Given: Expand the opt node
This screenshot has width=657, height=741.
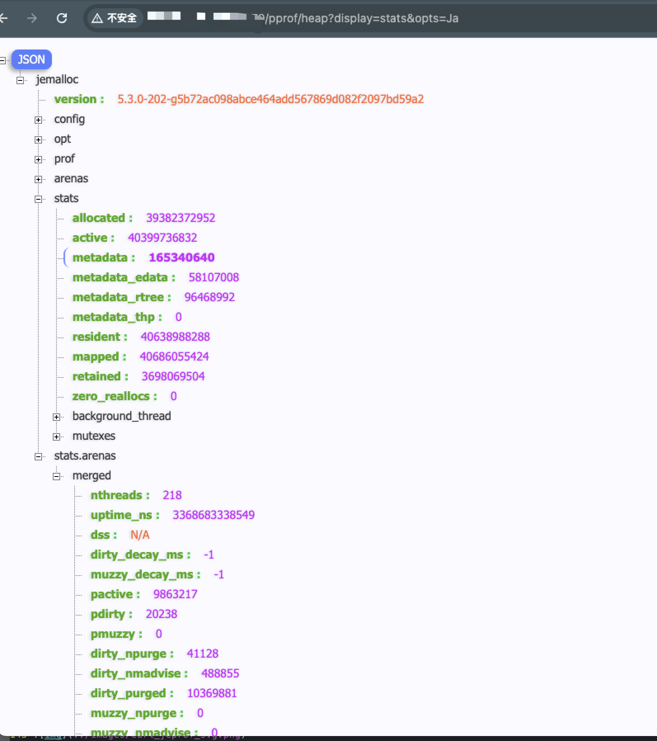Looking at the screenshot, I should 38,140.
